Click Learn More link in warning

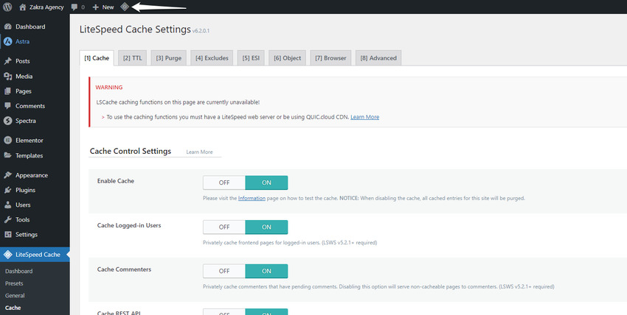364,117
